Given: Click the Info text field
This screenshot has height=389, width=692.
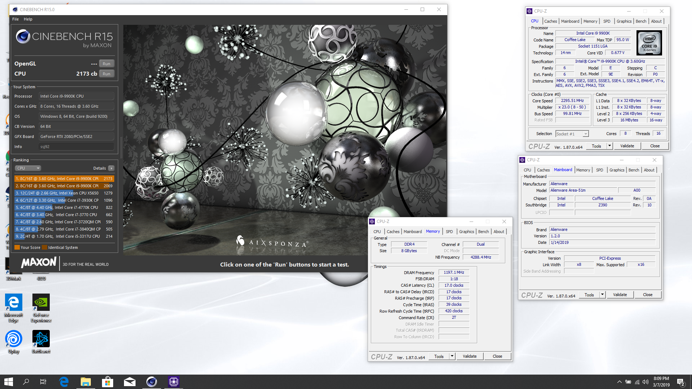Looking at the screenshot, I should [76, 147].
